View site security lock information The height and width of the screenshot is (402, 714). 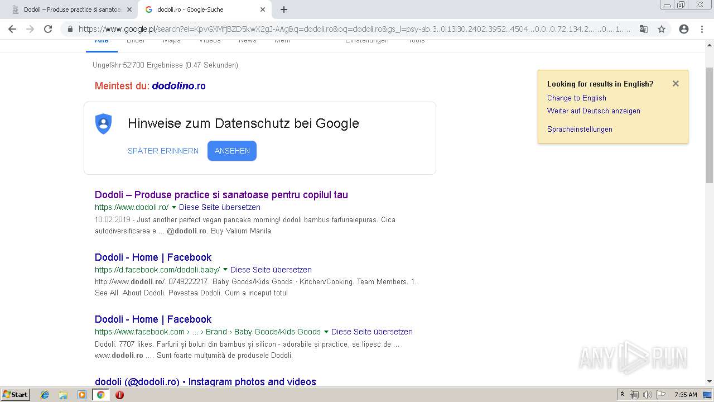click(70, 29)
